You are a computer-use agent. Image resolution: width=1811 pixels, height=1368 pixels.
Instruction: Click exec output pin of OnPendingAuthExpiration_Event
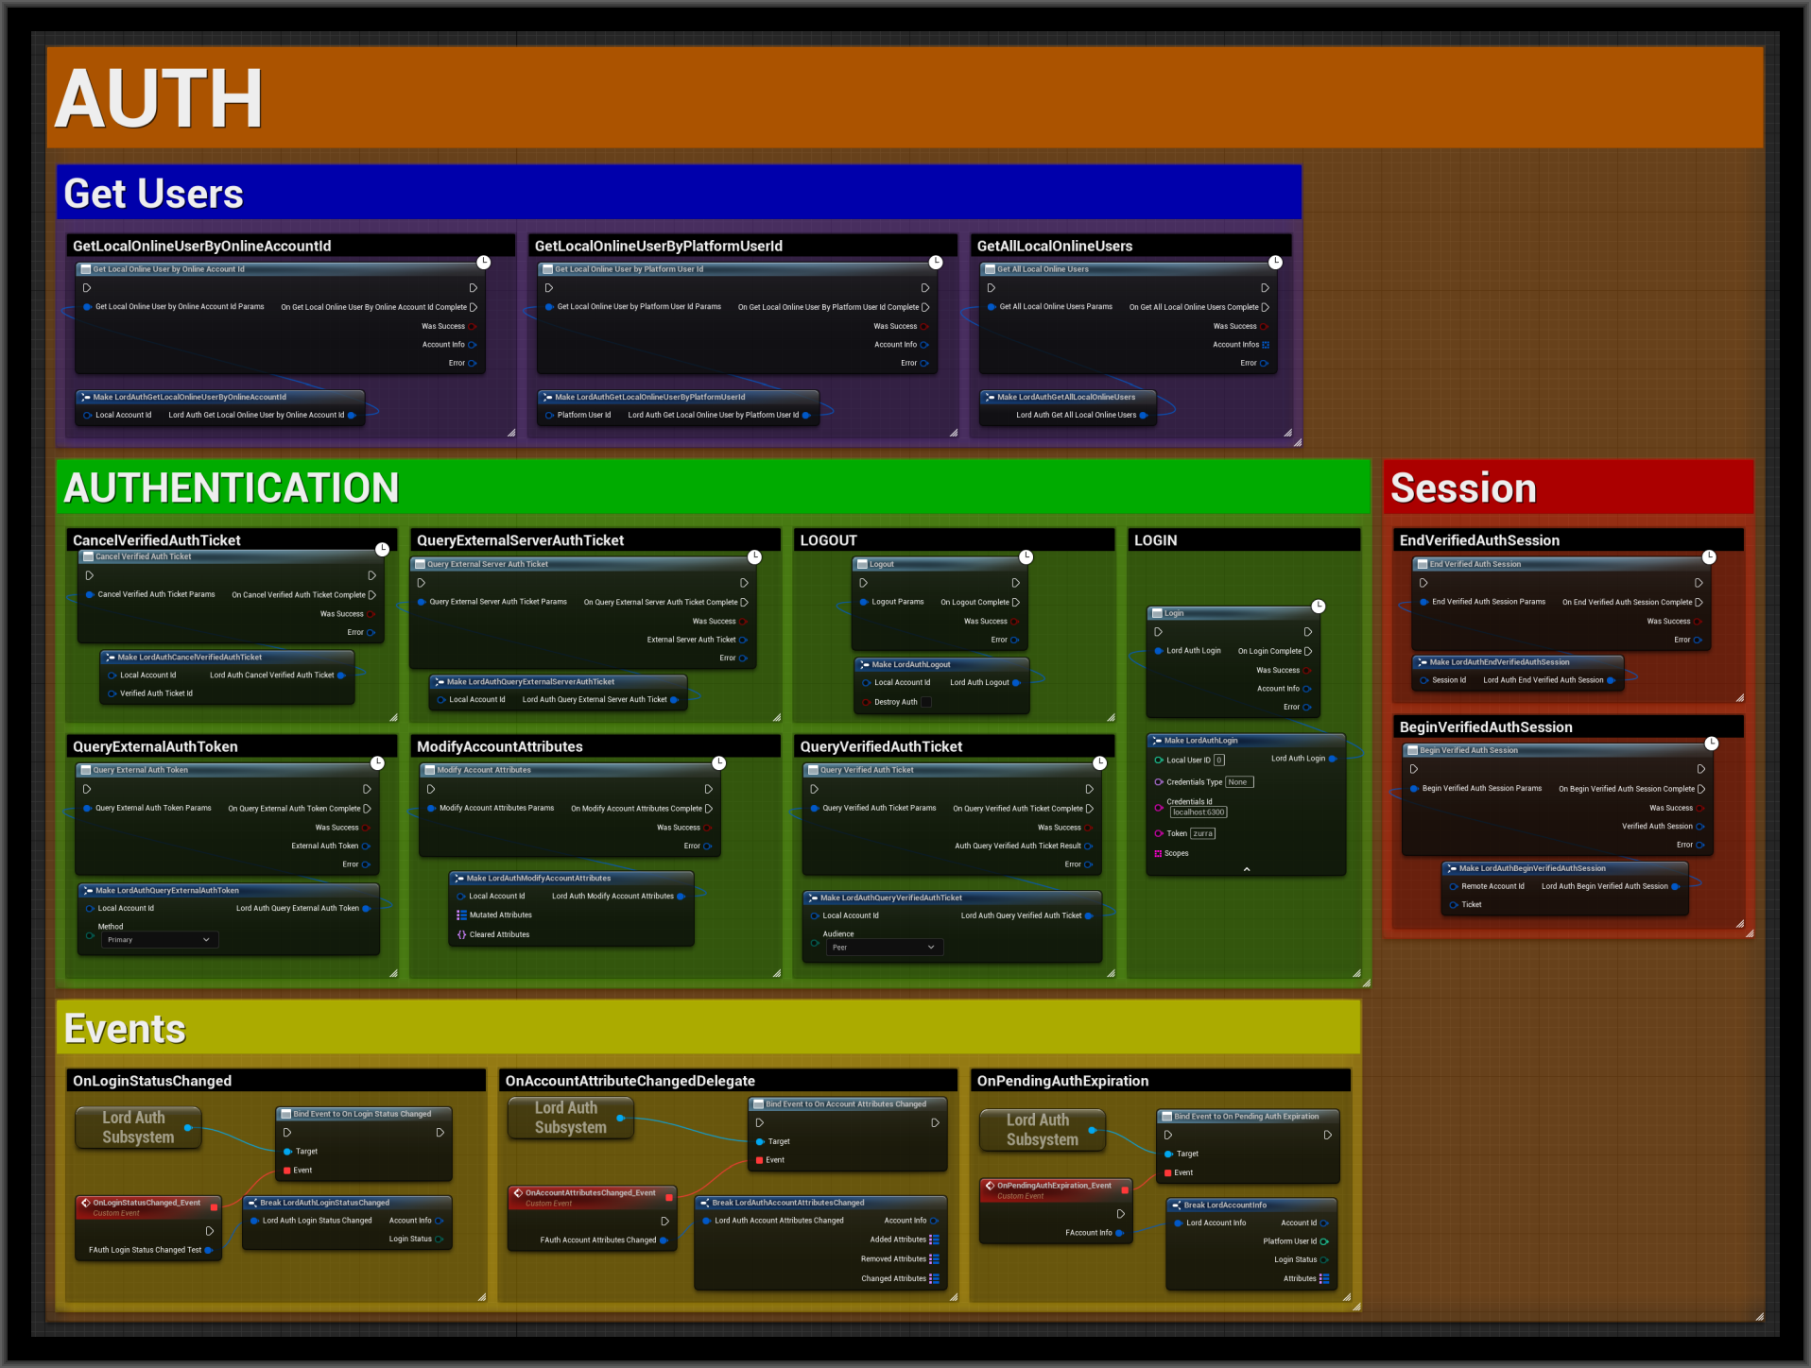pyautogui.click(x=1121, y=1214)
